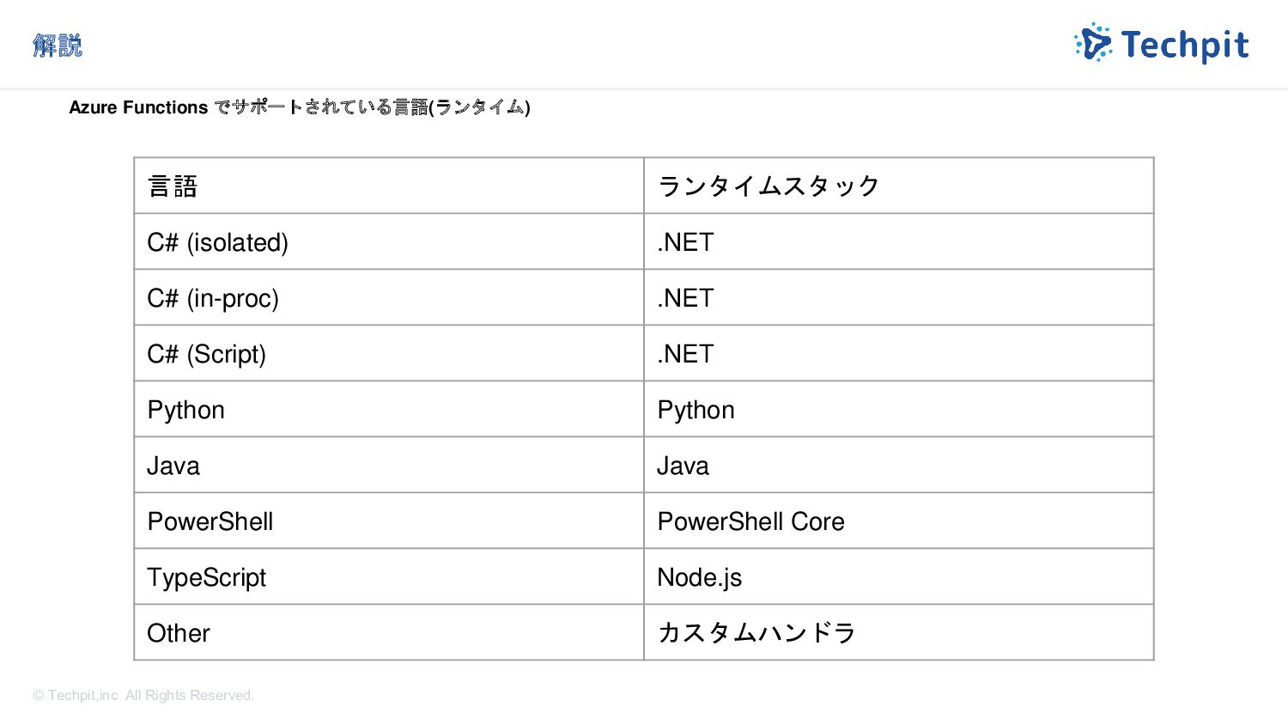The image size is (1288, 725).
Task: Click the カスタムハンドラ runtime cell
Action: pos(898,632)
